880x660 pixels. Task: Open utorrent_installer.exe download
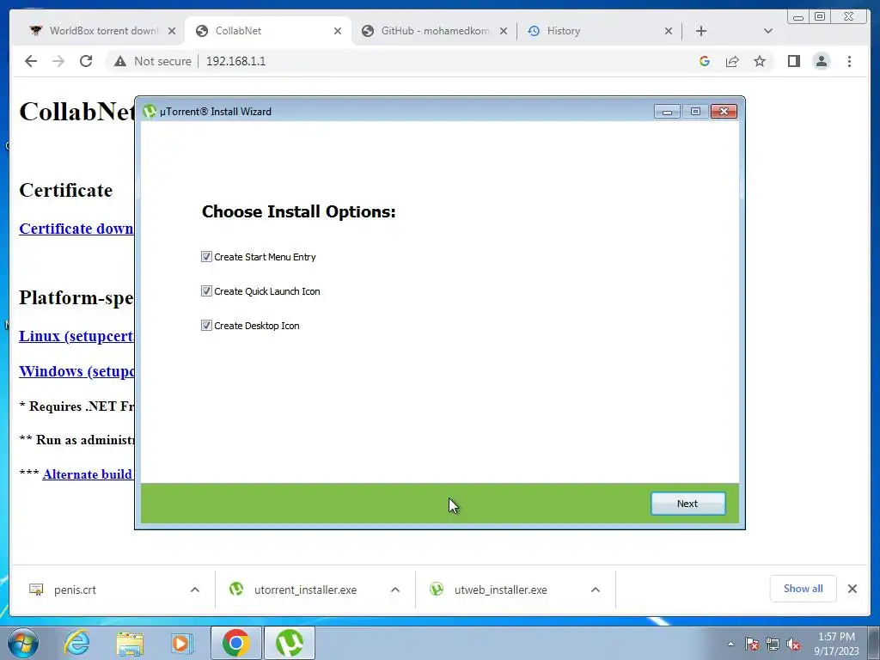[305, 590]
